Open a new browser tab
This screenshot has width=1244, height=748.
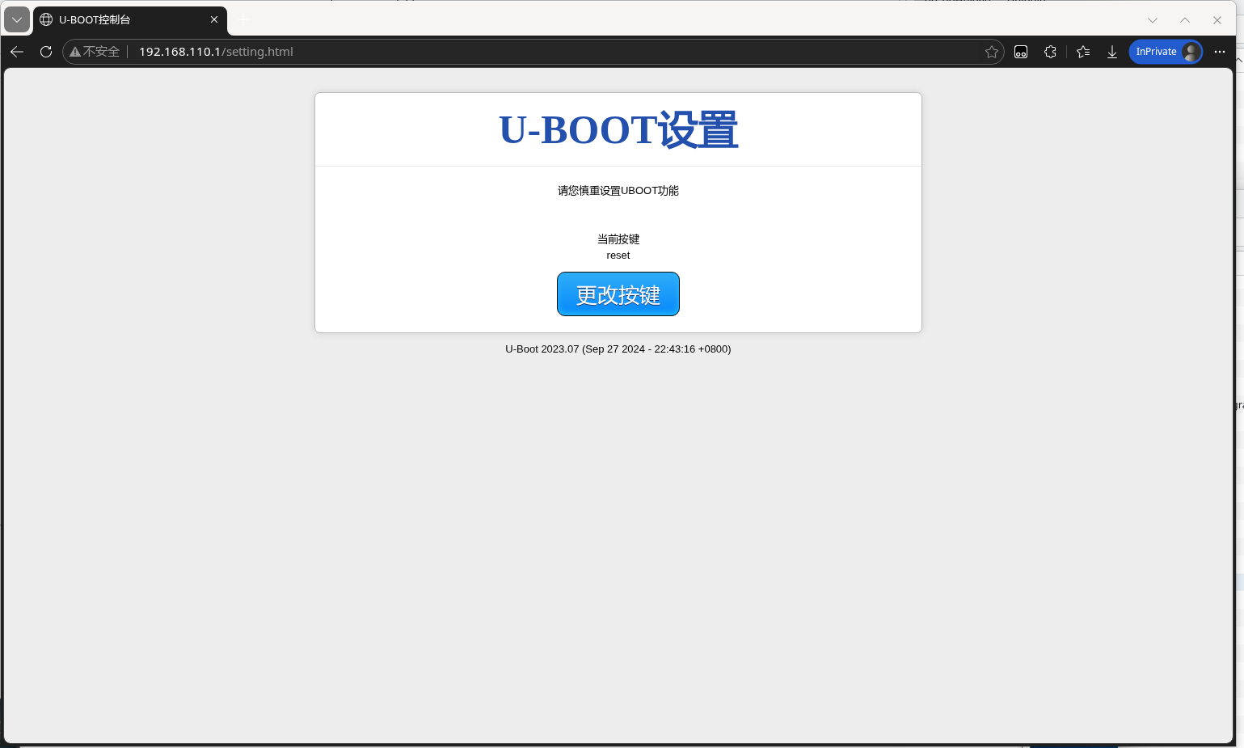point(242,19)
